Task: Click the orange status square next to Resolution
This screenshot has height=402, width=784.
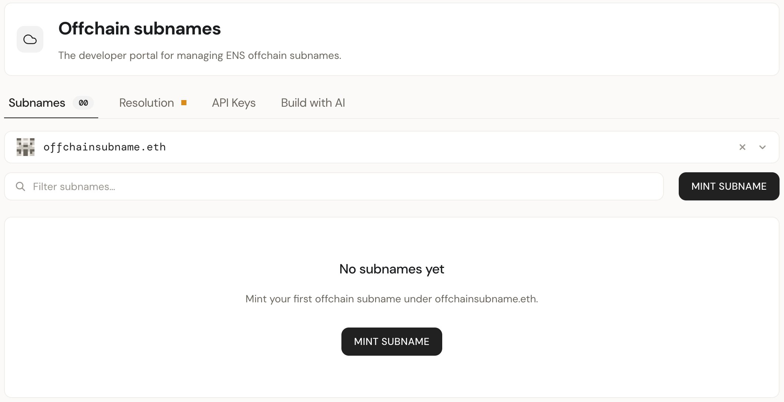Action: (x=184, y=103)
